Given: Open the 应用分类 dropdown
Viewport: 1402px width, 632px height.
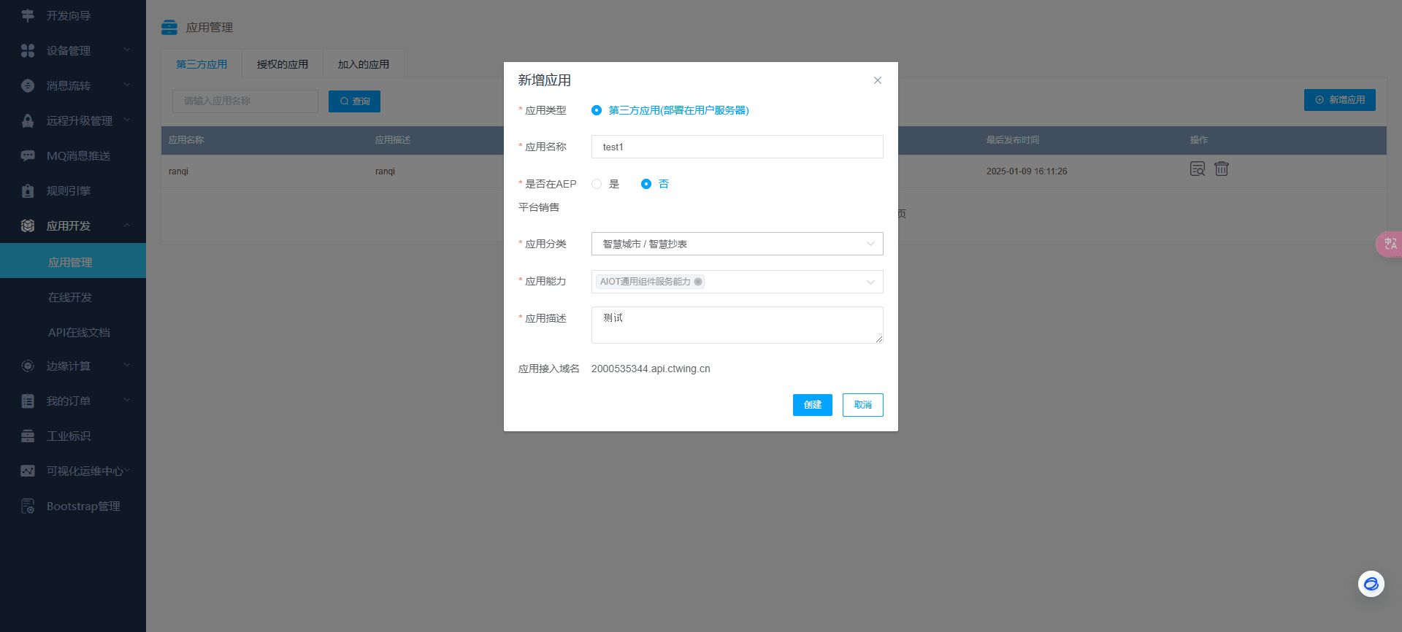Looking at the screenshot, I should [738, 244].
